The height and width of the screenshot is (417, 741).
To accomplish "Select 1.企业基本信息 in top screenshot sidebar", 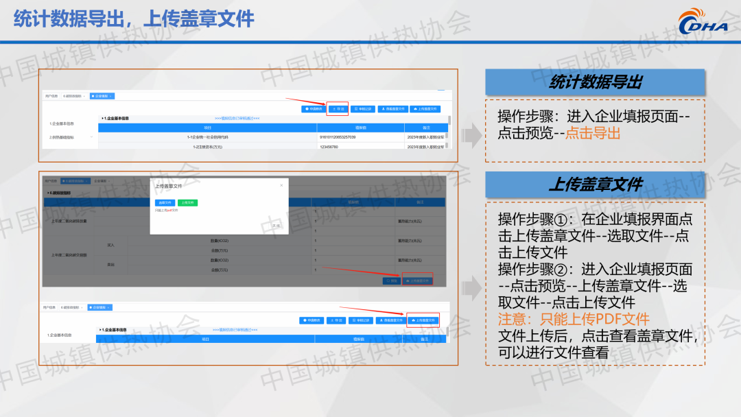I will coord(62,123).
